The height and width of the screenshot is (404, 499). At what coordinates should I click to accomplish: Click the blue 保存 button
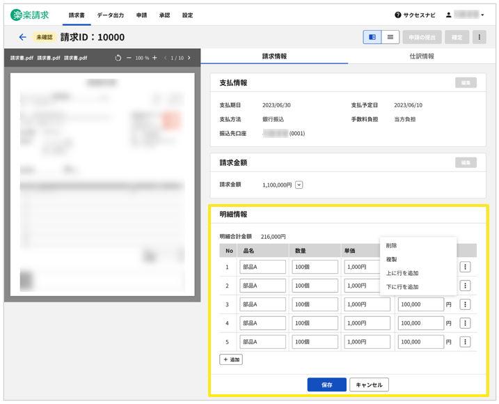coord(326,384)
